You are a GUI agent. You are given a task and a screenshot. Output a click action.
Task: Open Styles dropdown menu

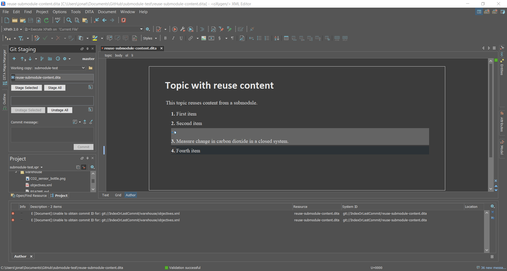point(150,38)
